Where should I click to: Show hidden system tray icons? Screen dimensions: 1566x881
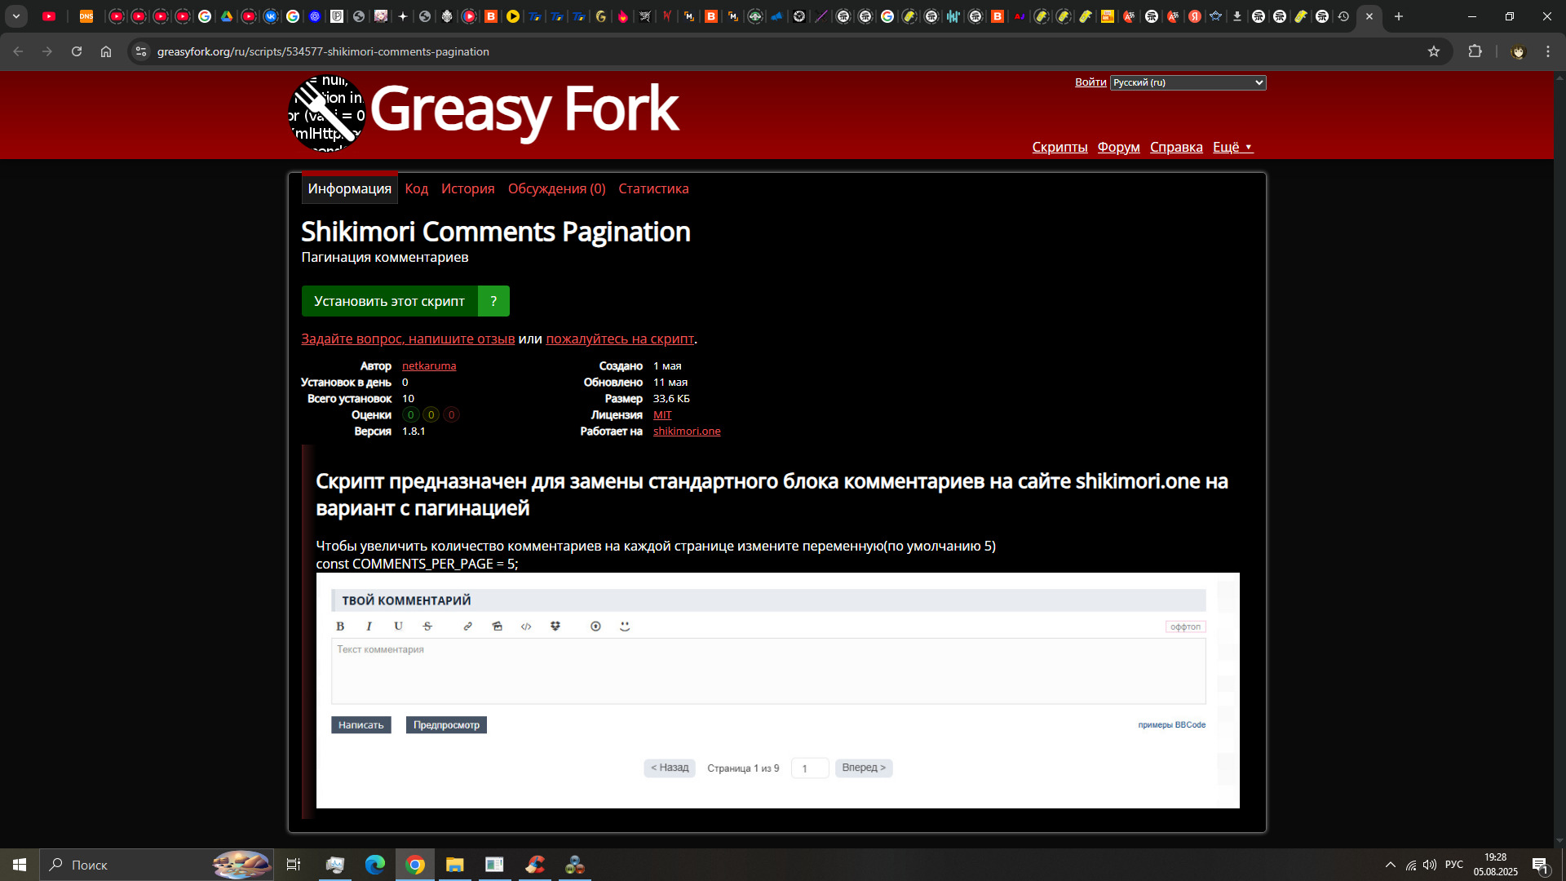[x=1390, y=865]
